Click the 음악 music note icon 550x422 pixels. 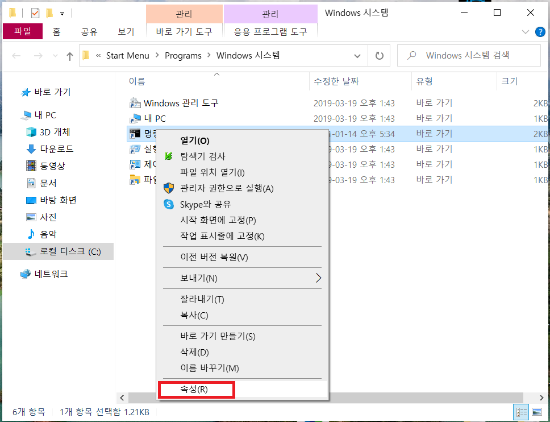coord(31,234)
